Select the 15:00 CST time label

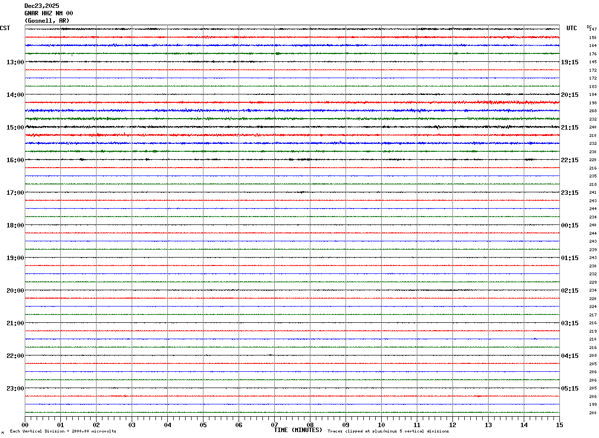point(15,127)
